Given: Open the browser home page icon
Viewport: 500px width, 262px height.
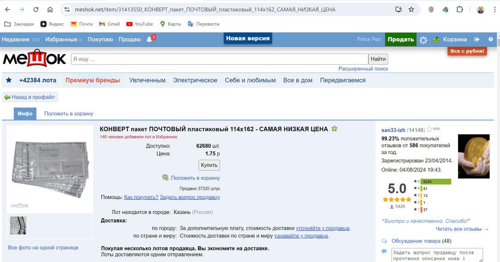Looking at the screenshot, I should tap(50, 9).
